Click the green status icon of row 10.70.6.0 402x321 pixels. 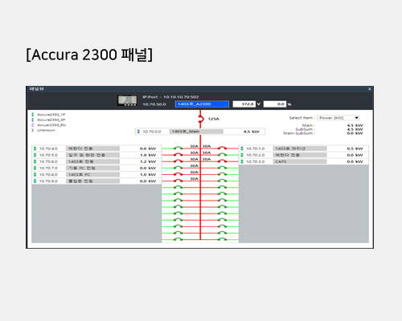tap(35, 161)
